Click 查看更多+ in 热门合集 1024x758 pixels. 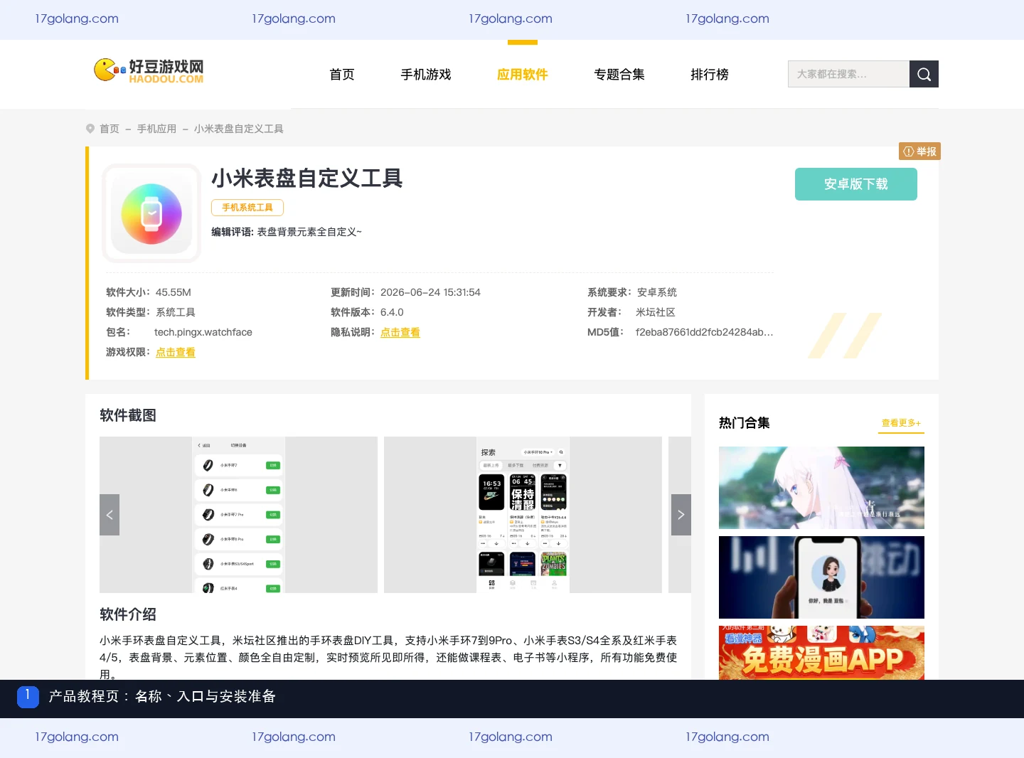click(x=901, y=423)
